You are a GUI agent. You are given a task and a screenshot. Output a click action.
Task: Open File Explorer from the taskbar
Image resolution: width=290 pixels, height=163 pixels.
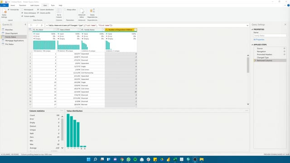(202, 159)
